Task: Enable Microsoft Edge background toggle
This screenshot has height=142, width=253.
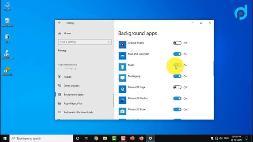Action: (x=177, y=88)
